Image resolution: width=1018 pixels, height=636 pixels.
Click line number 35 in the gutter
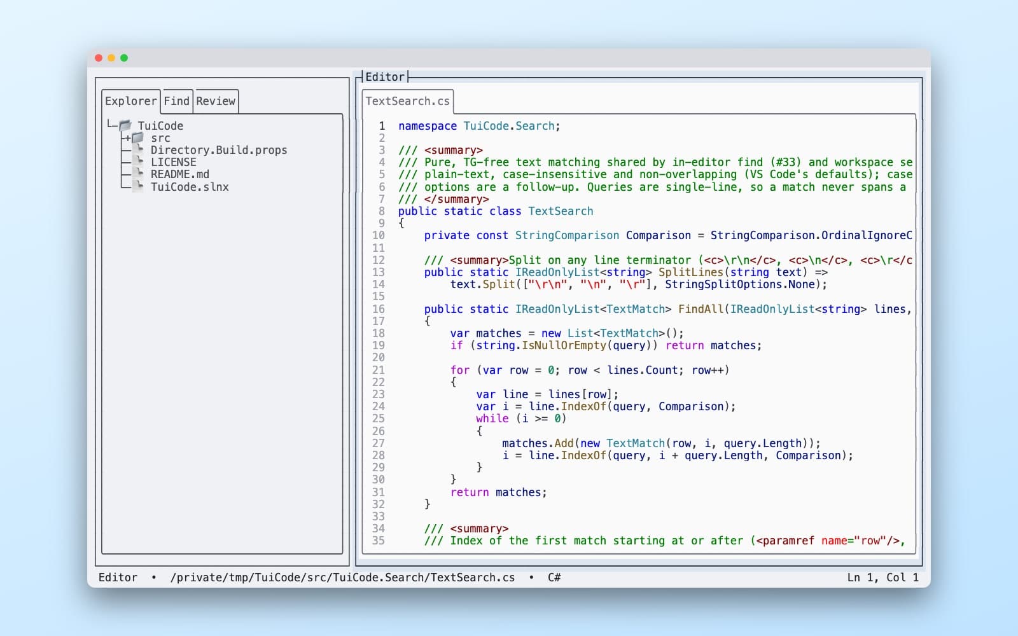pos(379,541)
